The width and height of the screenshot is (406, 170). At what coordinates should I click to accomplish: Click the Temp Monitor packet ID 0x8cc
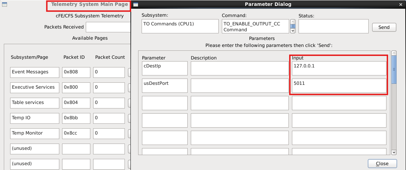[76, 133]
